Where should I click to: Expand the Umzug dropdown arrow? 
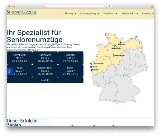pyautogui.click(x=75, y=14)
